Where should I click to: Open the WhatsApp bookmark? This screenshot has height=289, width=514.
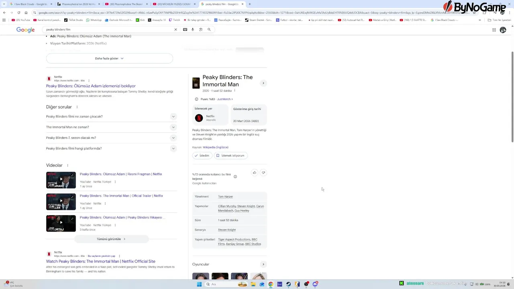coord(94,20)
